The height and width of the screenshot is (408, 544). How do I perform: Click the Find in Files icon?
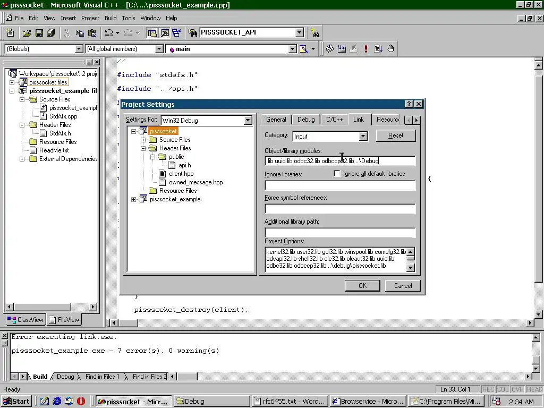click(x=192, y=33)
